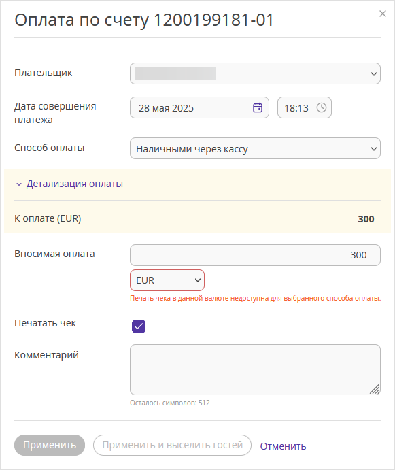This screenshot has height=470, width=395.
Task: Click the arrow icon of EUR currency selector
Action: tap(197, 280)
